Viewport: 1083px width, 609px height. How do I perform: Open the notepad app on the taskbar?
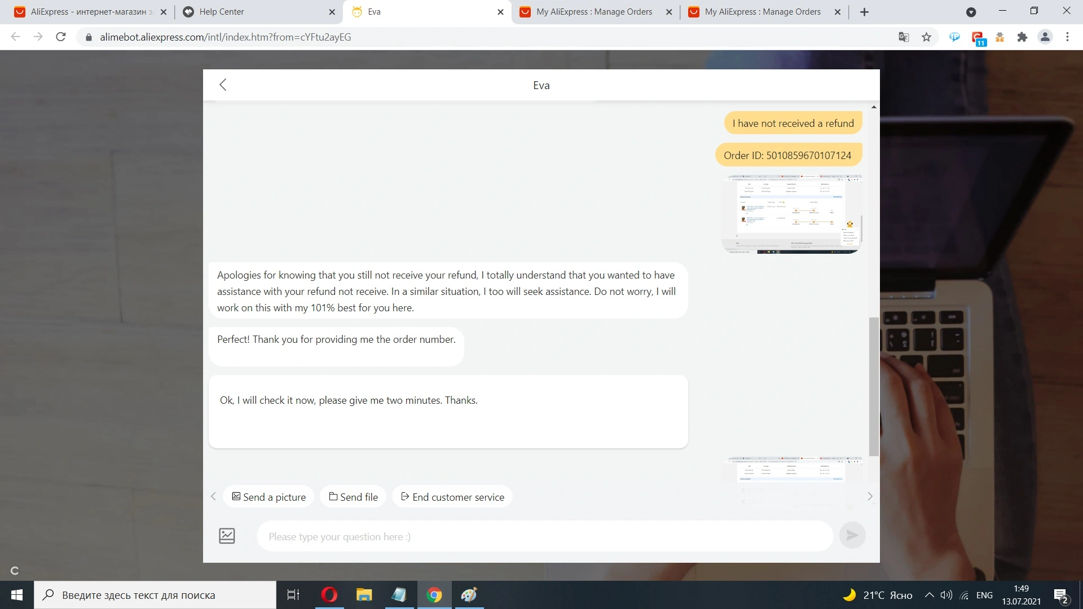pyautogui.click(x=399, y=595)
